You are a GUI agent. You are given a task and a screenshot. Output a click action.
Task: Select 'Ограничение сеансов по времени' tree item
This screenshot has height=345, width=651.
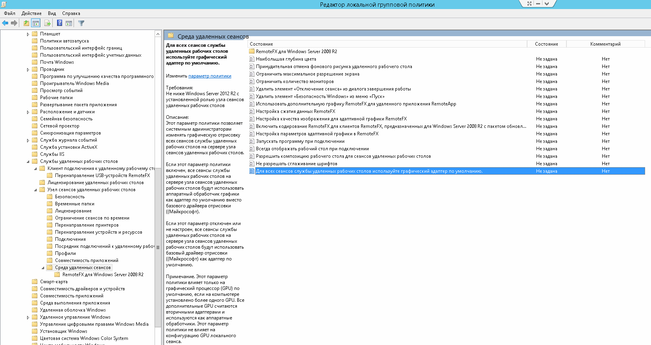pos(92,218)
